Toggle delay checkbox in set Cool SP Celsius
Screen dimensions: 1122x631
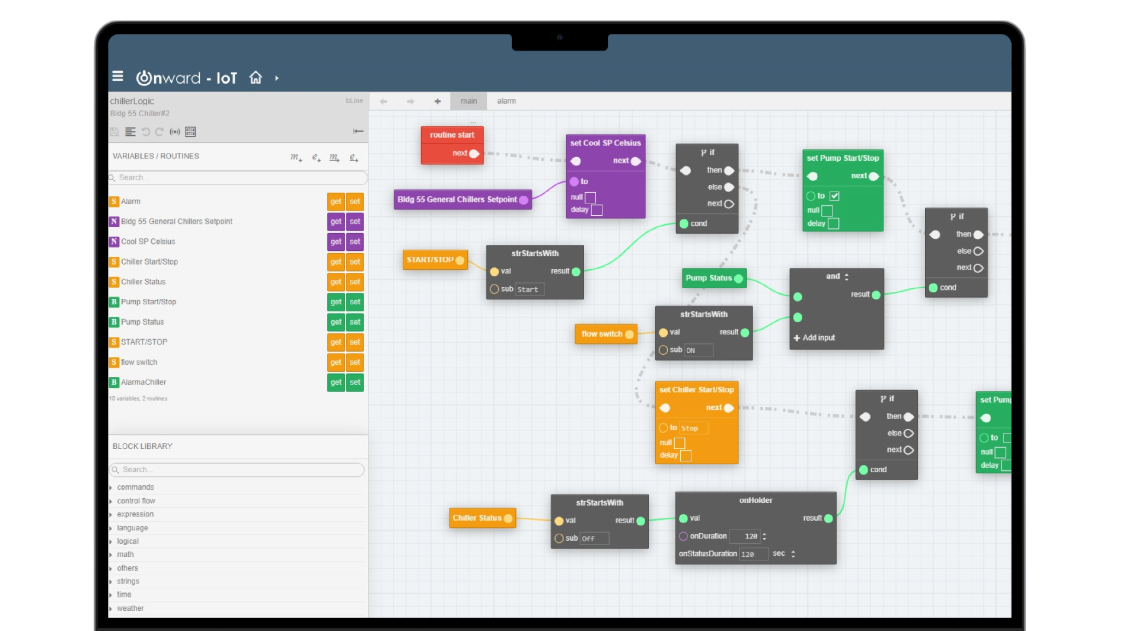(597, 210)
